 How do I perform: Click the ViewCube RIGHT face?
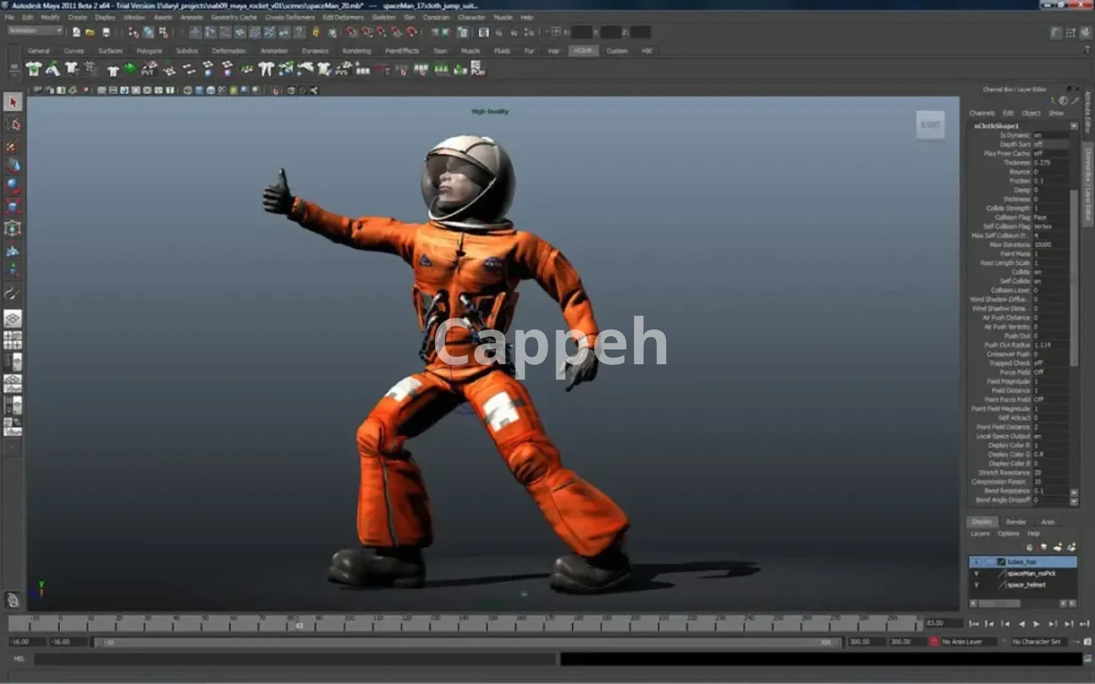tap(930, 125)
